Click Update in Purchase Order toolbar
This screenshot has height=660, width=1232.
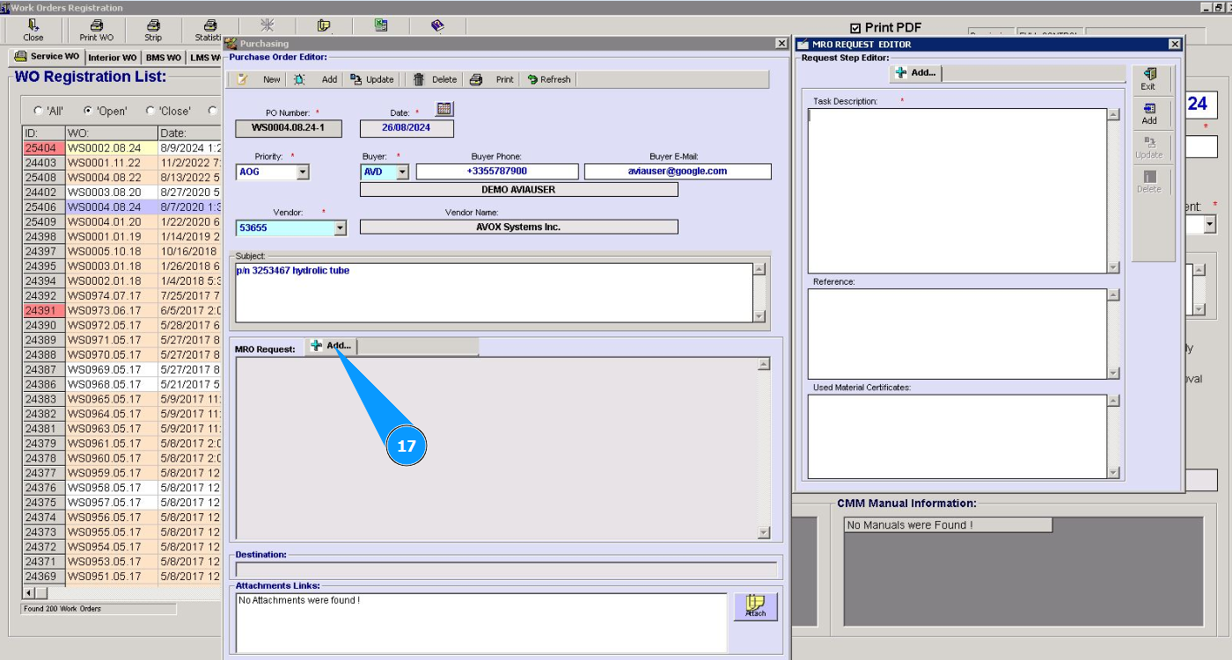[371, 79]
